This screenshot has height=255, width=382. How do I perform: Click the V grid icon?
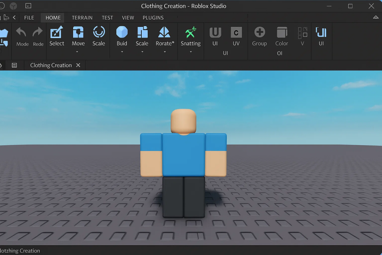click(303, 33)
